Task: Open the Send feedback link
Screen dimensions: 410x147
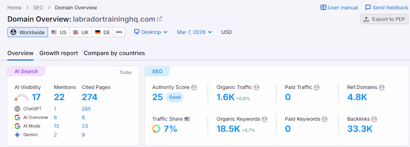Action: coord(387,7)
